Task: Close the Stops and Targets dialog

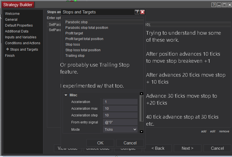Action: tap(142, 12)
